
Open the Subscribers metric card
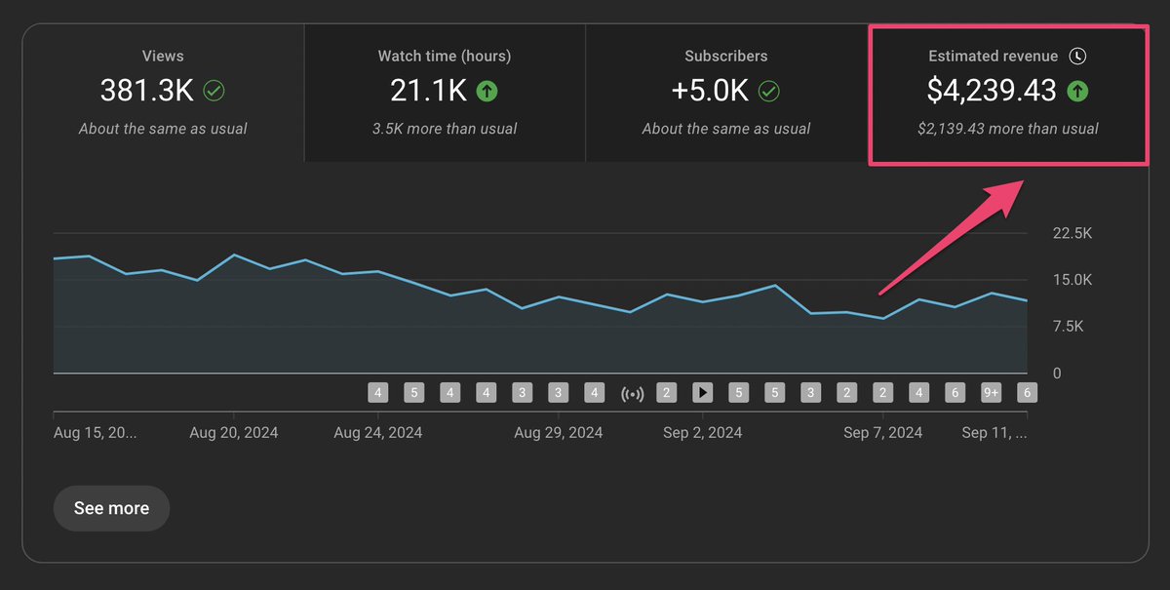(x=726, y=93)
